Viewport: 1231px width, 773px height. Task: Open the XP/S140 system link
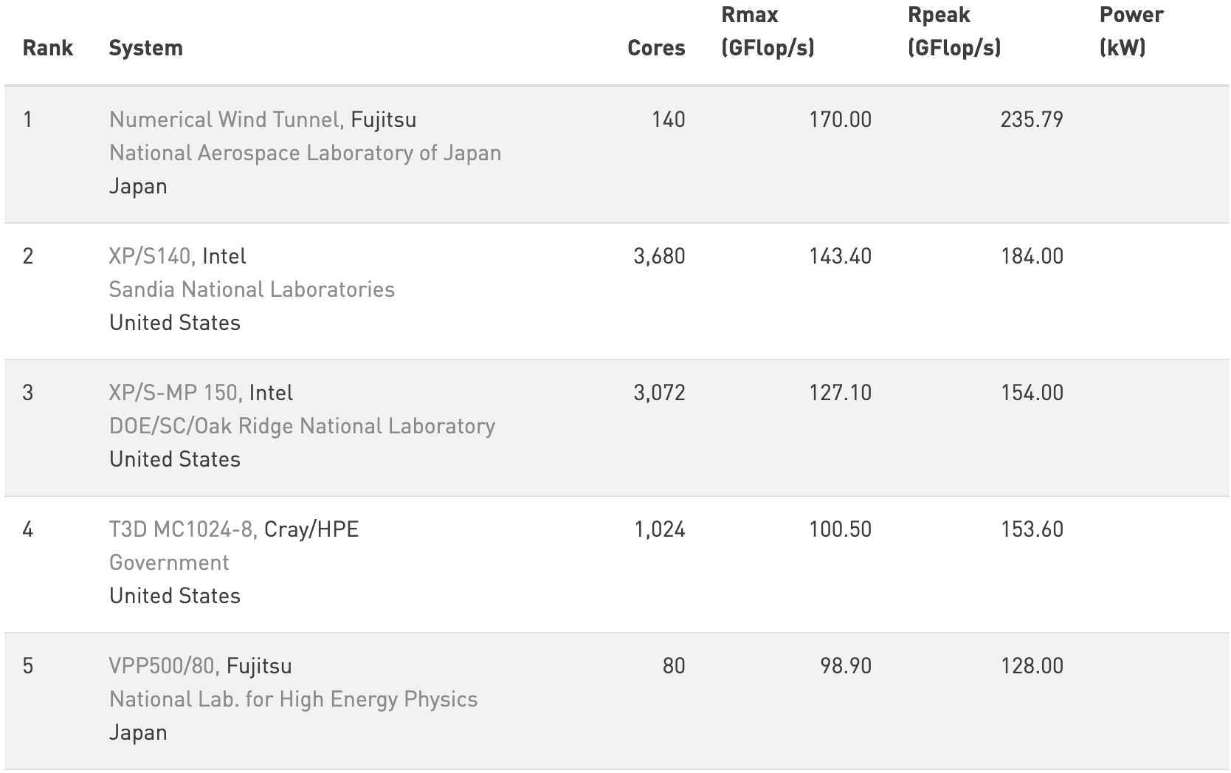pyautogui.click(x=151, y=256)
